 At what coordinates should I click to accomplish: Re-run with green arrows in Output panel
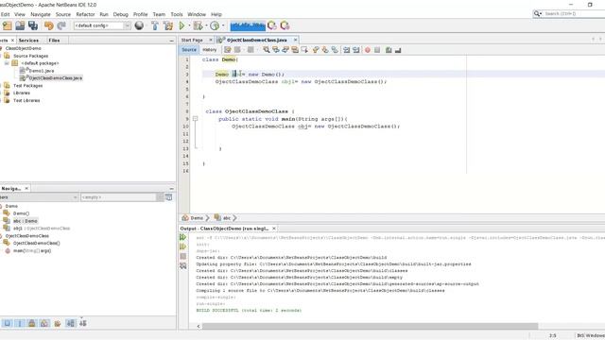pos(182,237)
